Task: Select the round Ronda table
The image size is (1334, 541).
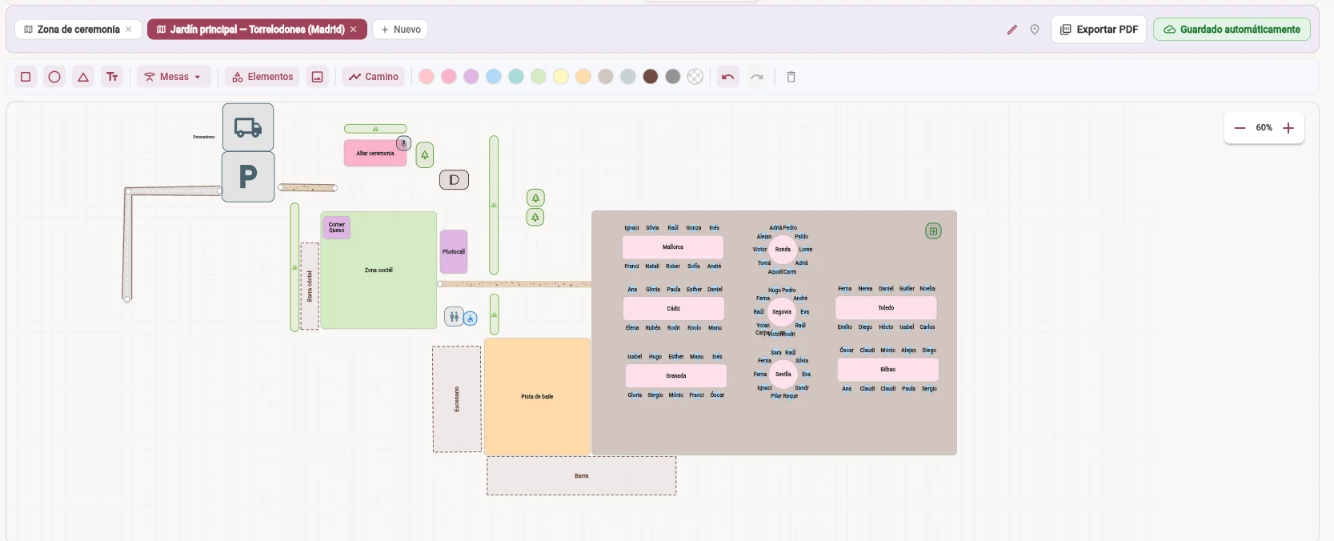Action: tap(783, 250)
